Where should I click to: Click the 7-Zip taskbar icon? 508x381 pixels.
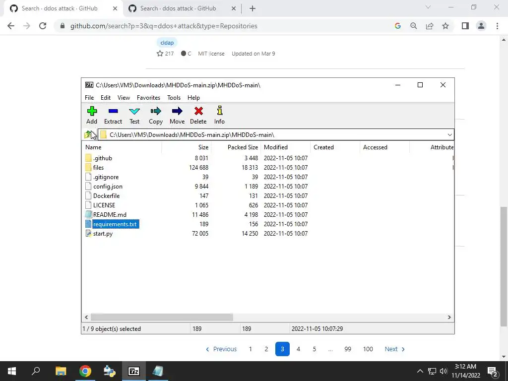coord(134,371)
